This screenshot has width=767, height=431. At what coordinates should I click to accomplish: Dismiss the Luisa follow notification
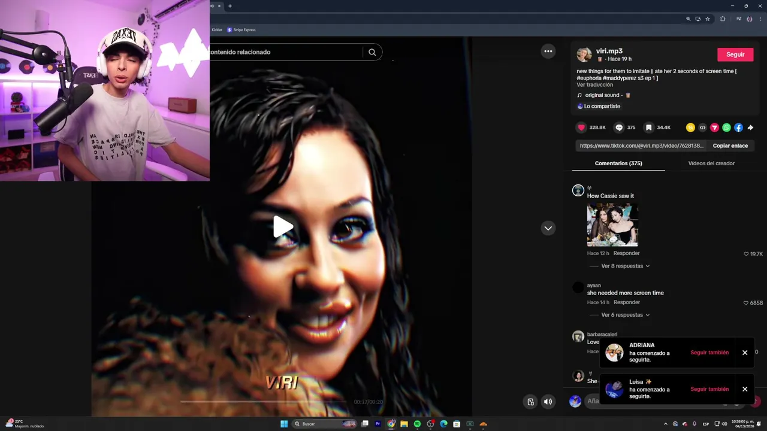click(745, 389)
